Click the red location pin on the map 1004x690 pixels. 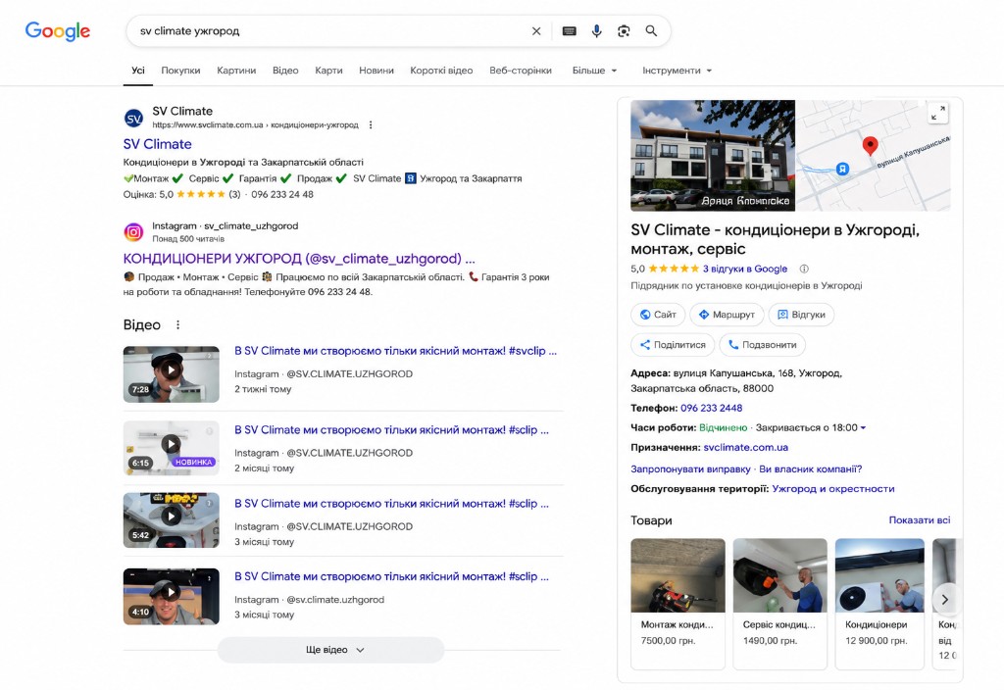871,145
